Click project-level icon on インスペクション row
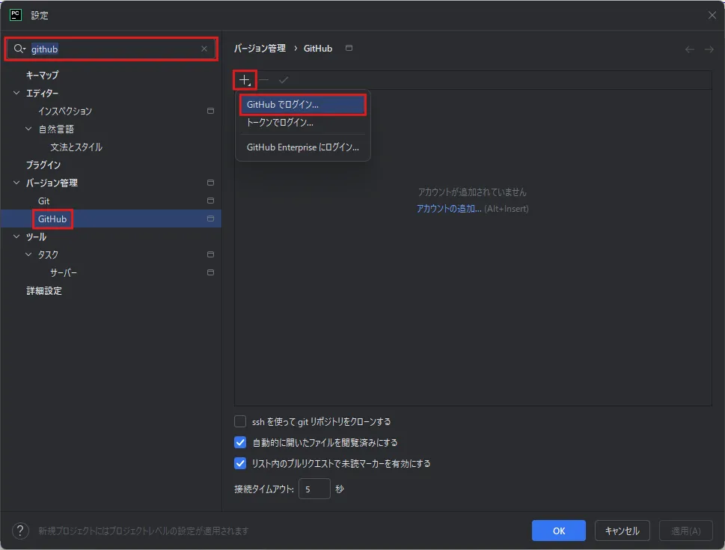The width and height of the screenshot is (725, 550). pos(210,111)
